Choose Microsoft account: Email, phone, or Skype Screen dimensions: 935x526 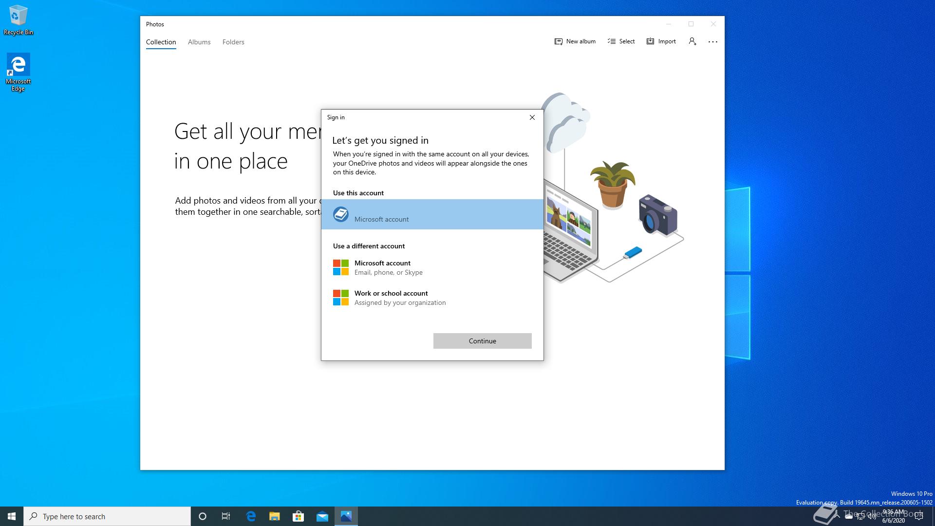(432, 267)
